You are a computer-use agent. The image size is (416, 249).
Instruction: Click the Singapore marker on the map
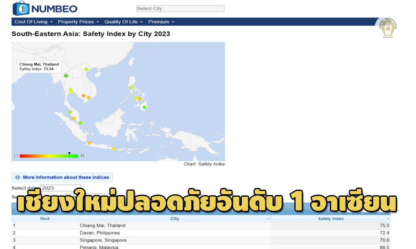click(80, 123)
